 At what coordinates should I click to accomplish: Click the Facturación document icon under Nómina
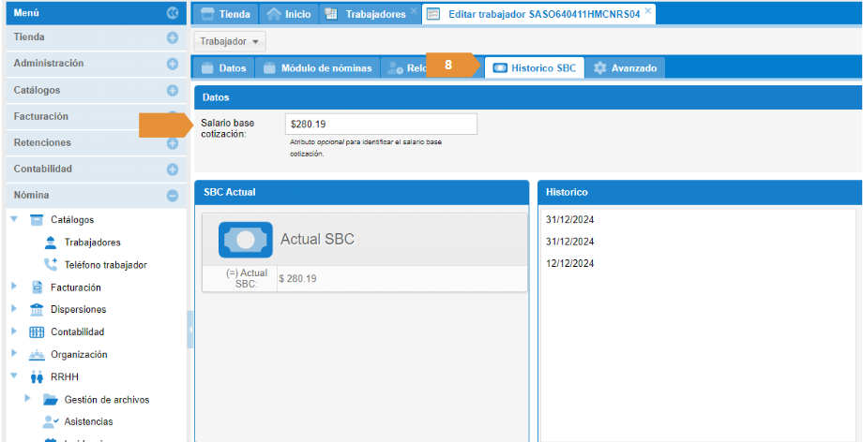tap(38, 287)
